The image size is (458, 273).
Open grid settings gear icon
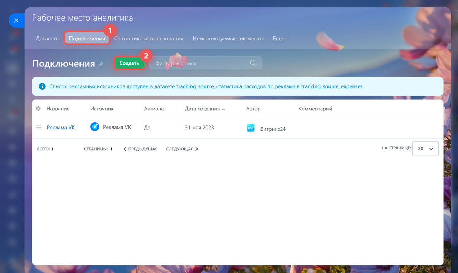coord(38,109)
